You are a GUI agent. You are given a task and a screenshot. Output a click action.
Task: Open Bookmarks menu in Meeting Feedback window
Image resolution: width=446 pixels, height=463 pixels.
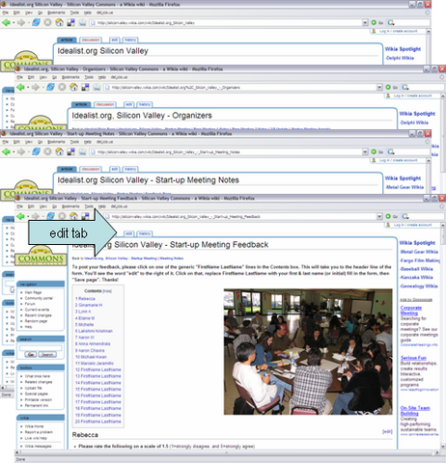point(70,206)
